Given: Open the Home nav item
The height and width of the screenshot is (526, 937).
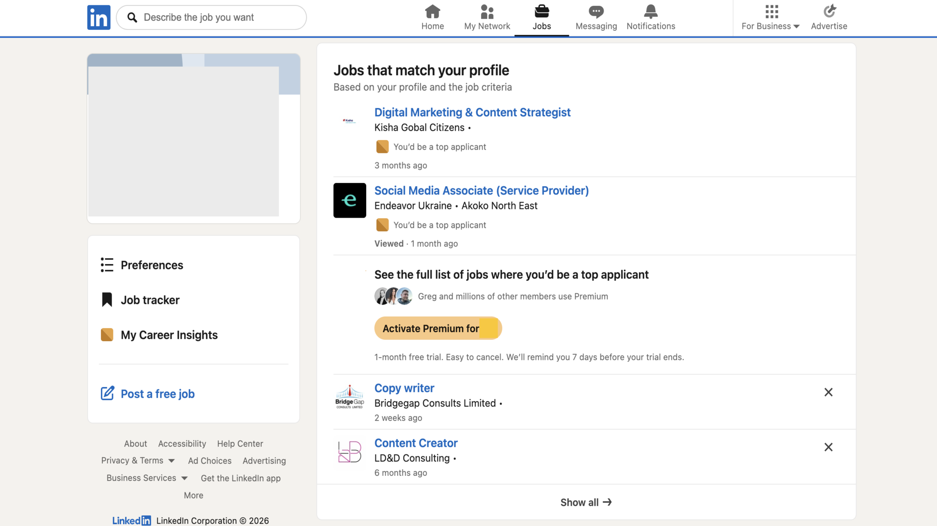Looking at the screenshot, I should click(x=432, y=18).
